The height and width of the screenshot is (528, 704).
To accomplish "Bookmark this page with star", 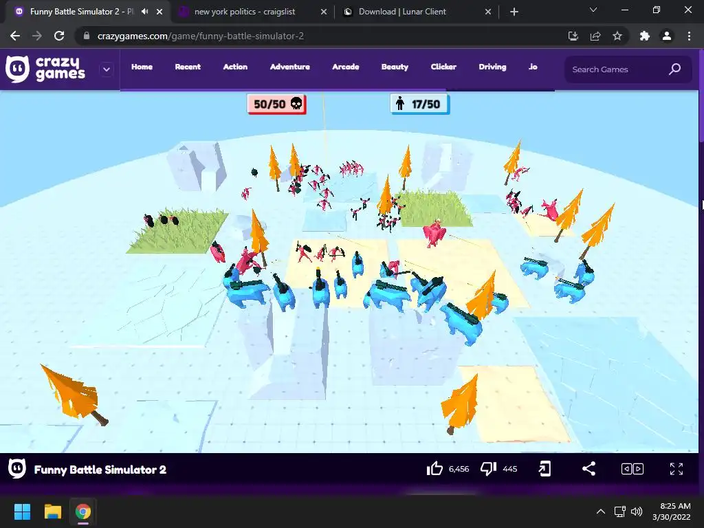I will (x=617, y=36).
